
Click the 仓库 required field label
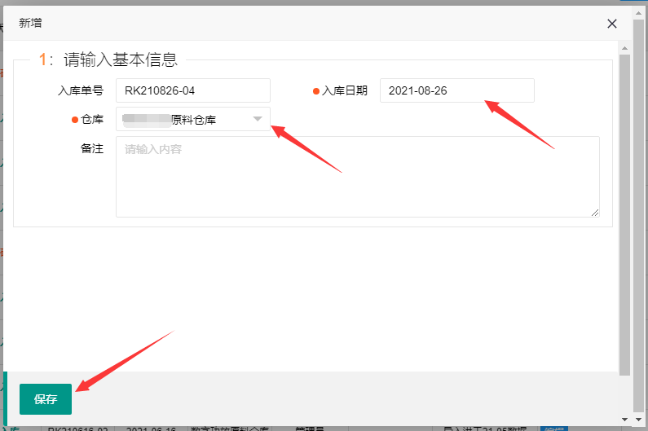click(x=92, y=120)
